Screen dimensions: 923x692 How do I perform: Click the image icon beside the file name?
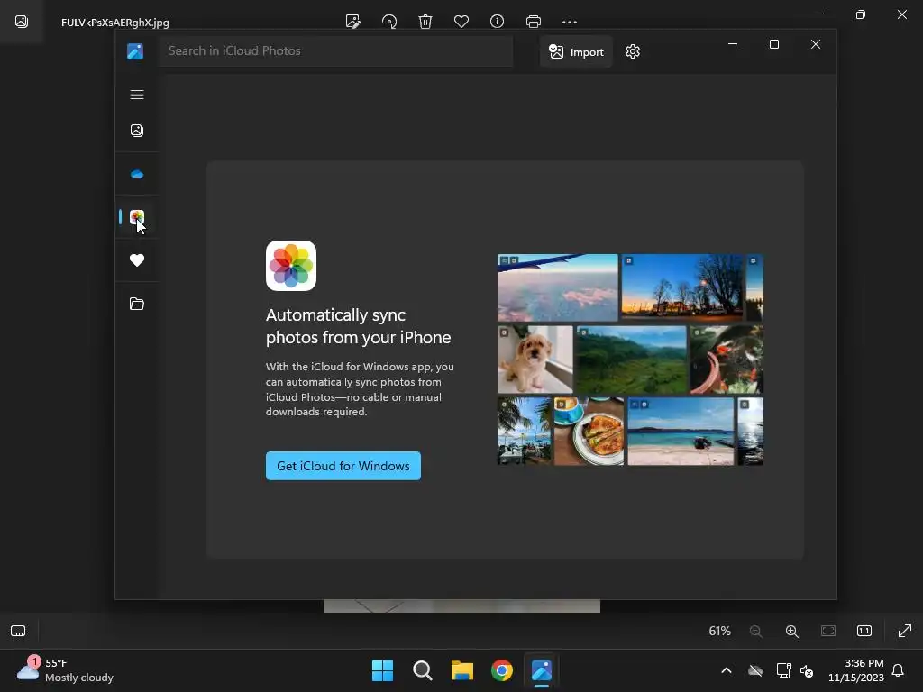point(22,22)
